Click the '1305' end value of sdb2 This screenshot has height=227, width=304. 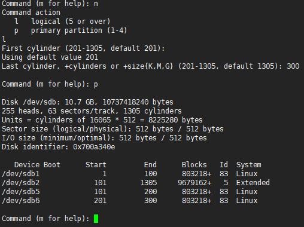pyautogui.click(x=148, y=183)
